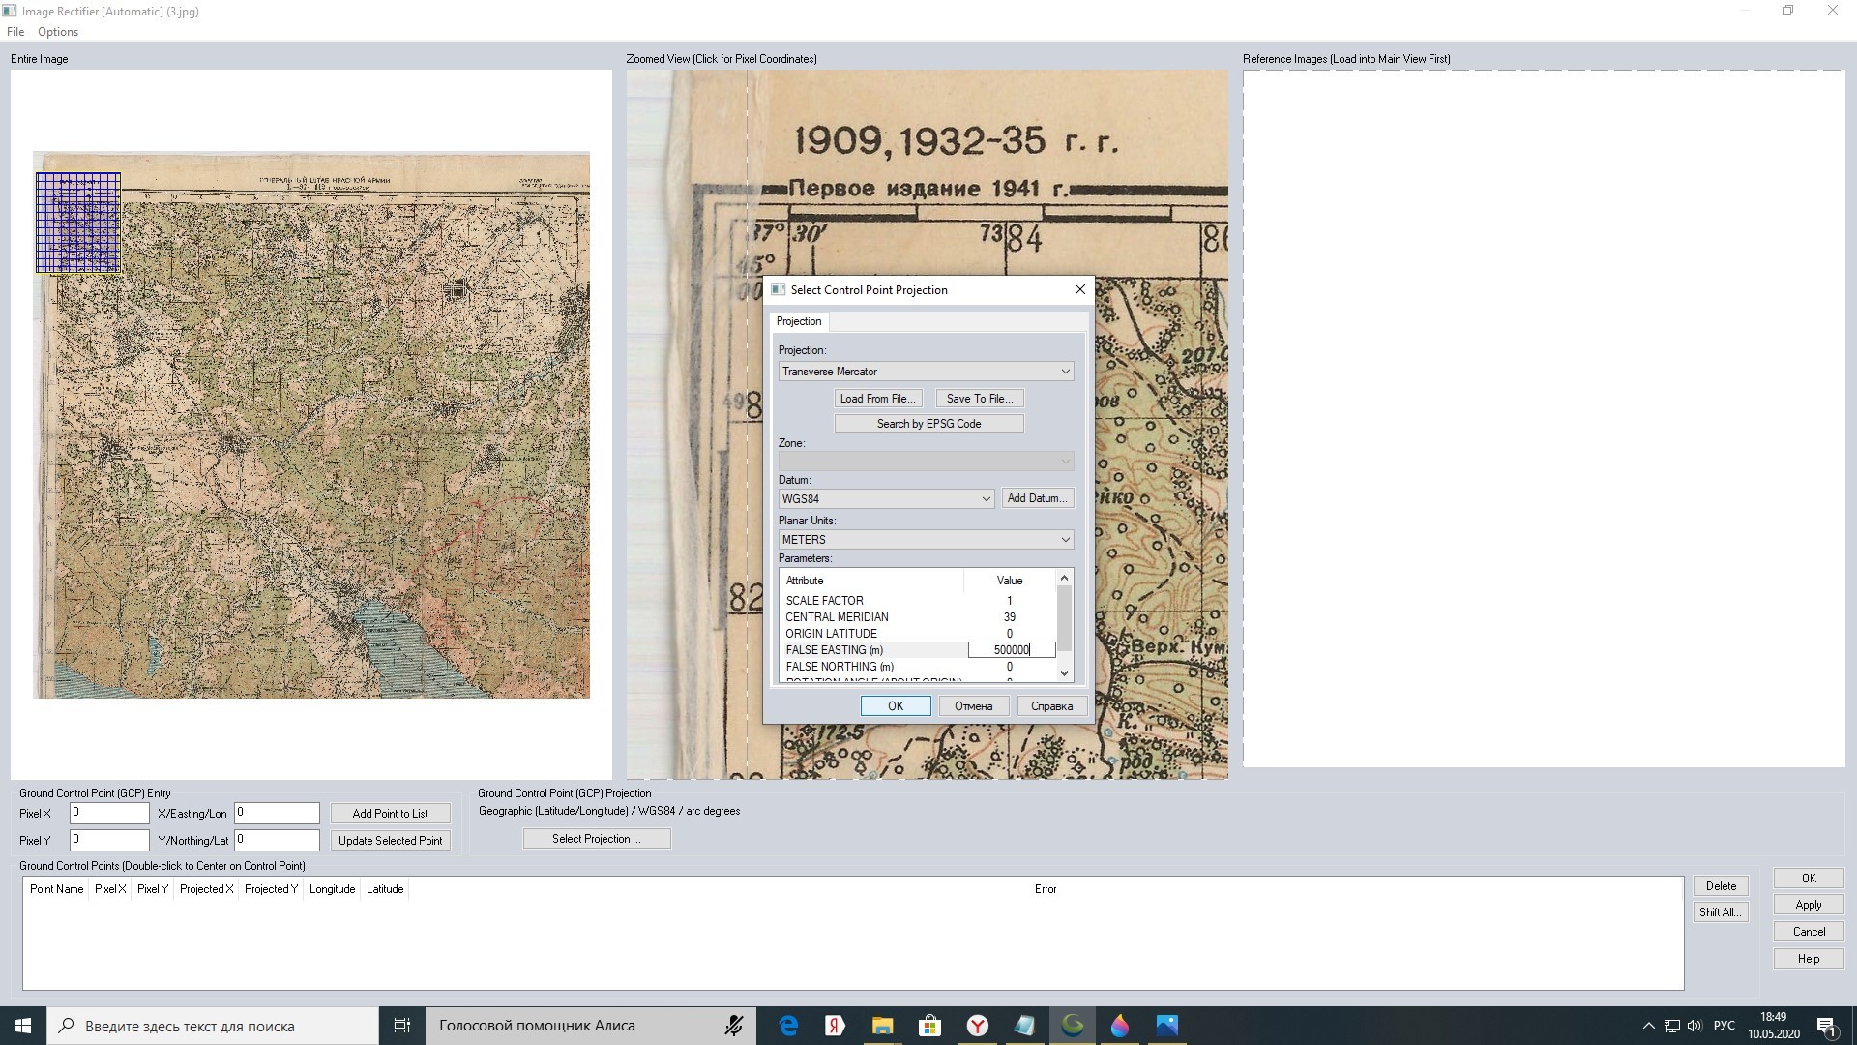Click the disabled Zone dropdown
The height and width of the screenshot is (1045, 1857).
pos(926,462)
